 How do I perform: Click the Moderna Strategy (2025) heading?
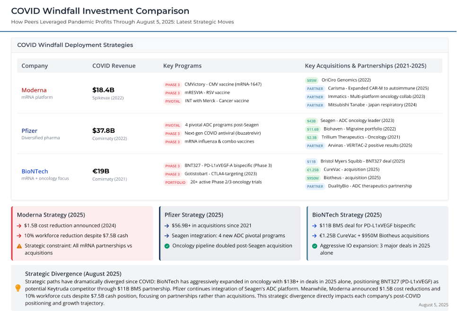click(51, 215)
